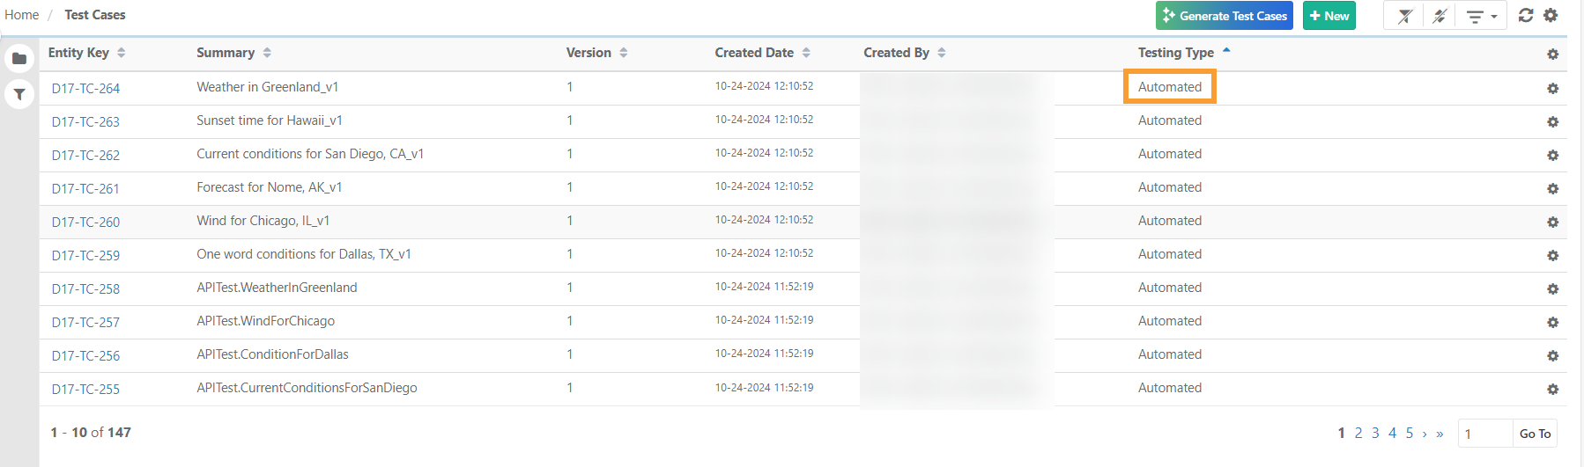
Task: Open the folder panel icon in sidebar
Action: [x=19, y=59]
